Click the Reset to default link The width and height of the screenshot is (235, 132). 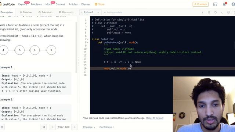click(x=155, y=118)
